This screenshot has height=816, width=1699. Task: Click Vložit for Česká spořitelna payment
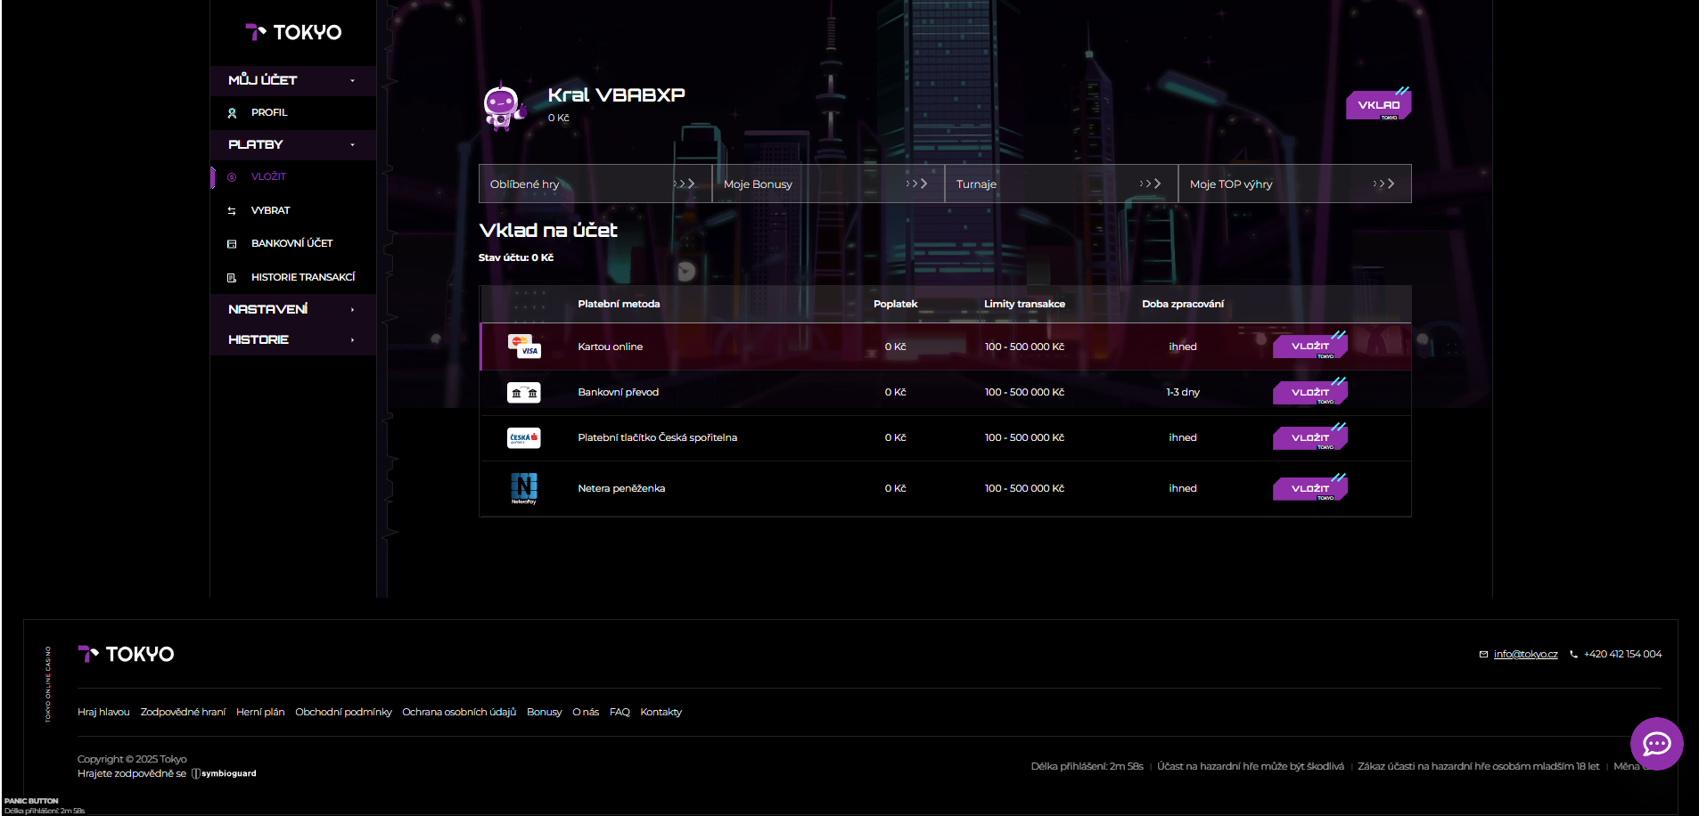(x=1309, y=437)
